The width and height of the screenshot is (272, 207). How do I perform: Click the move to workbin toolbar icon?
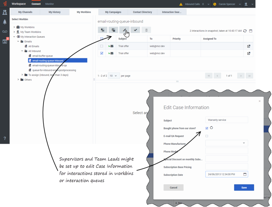(113, 30)
